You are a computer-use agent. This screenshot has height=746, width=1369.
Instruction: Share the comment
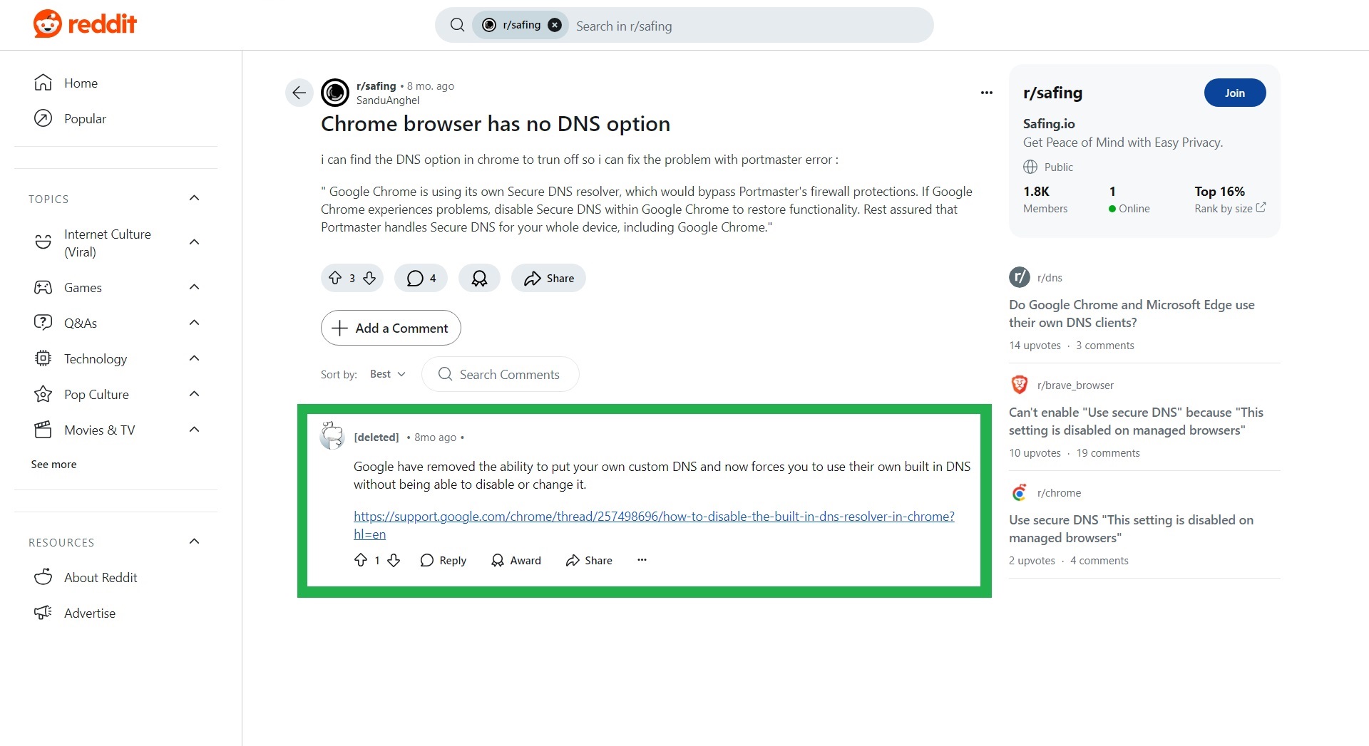pyautogui.click(x=589, y=560)
